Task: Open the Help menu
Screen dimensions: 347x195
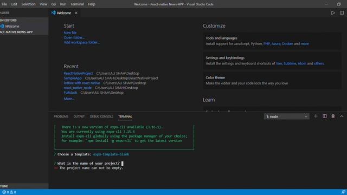Action: [x=92, y=4]
